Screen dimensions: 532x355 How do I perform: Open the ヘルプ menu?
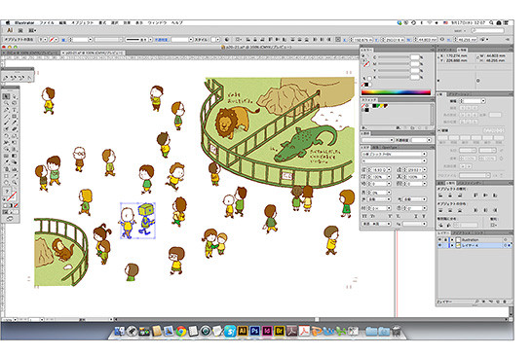(x=176, y=22)
